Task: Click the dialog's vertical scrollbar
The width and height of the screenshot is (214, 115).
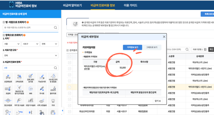Action: click(166, 60)
